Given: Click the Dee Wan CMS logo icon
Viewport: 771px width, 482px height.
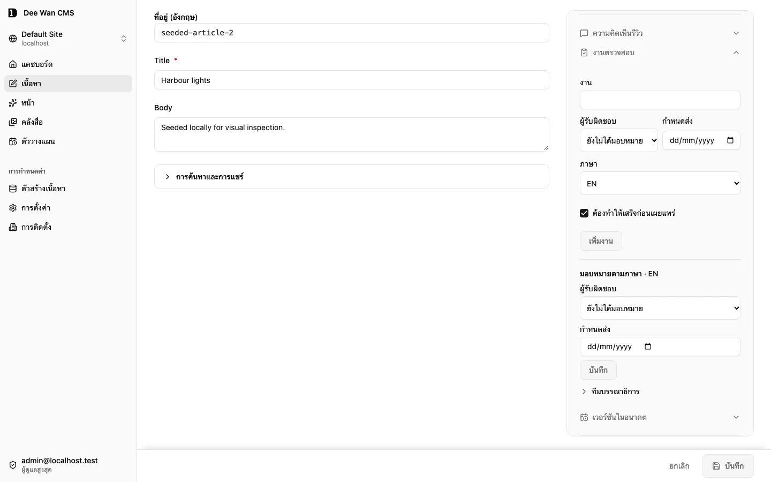Looking at the screenshot, I should (13, 13).
